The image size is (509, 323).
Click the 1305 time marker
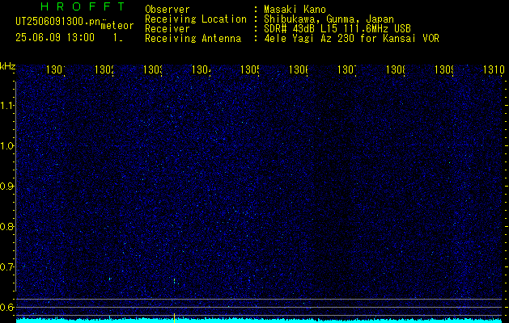click(x=250, y=70)
